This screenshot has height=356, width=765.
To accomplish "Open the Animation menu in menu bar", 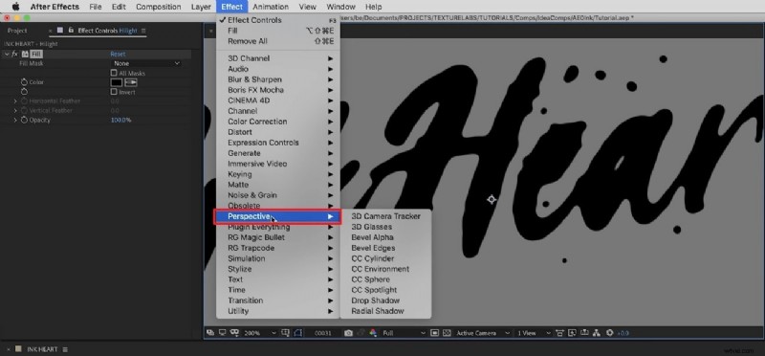I will pyautogui.click(x=271, y=7).
